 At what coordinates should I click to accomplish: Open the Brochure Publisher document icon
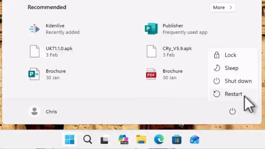point(34,74)
